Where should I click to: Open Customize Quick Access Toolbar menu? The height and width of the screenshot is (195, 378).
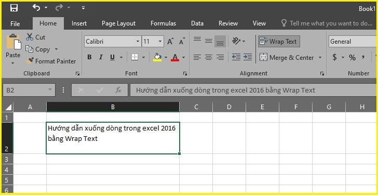[83, 8]
